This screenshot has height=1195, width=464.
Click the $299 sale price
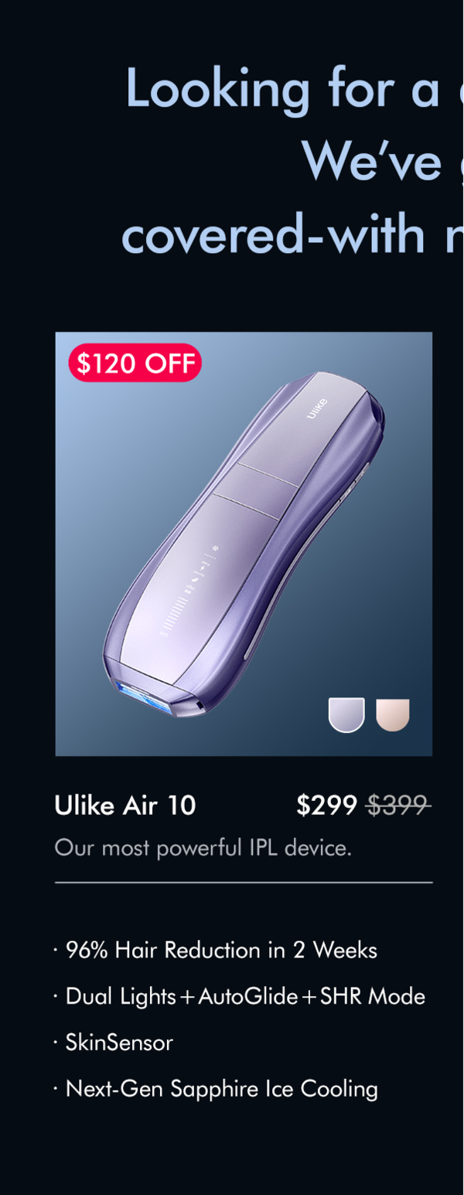click(326, 806)
